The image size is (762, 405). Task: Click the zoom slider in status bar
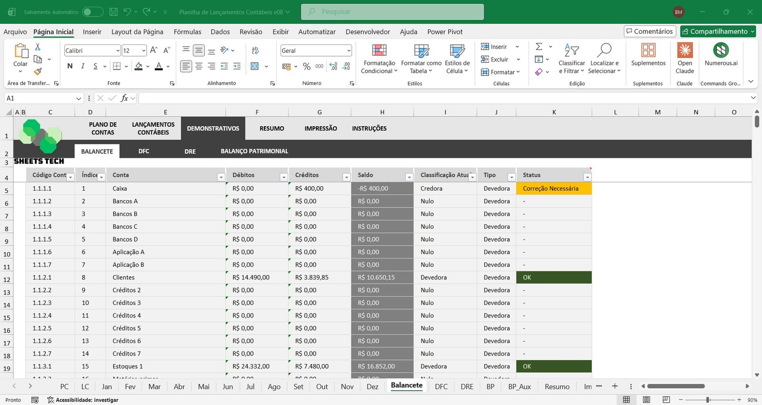tap(708, 400)
